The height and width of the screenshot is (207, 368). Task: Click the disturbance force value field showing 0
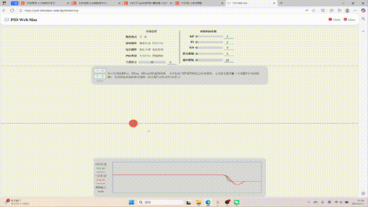(x=172, y=62)
